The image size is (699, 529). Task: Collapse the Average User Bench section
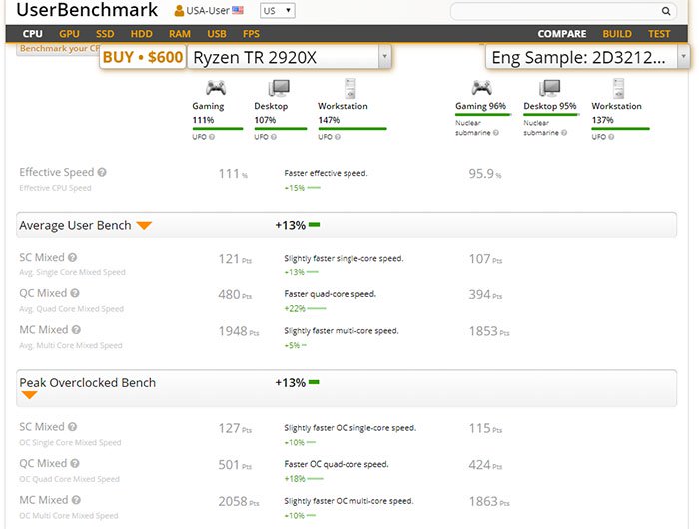[x=144, y=225]
